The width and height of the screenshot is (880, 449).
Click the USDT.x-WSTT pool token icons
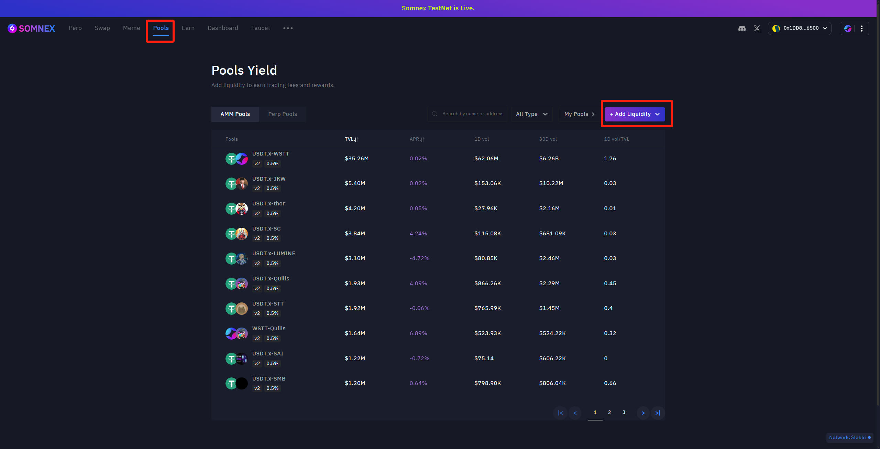[236, 159]
